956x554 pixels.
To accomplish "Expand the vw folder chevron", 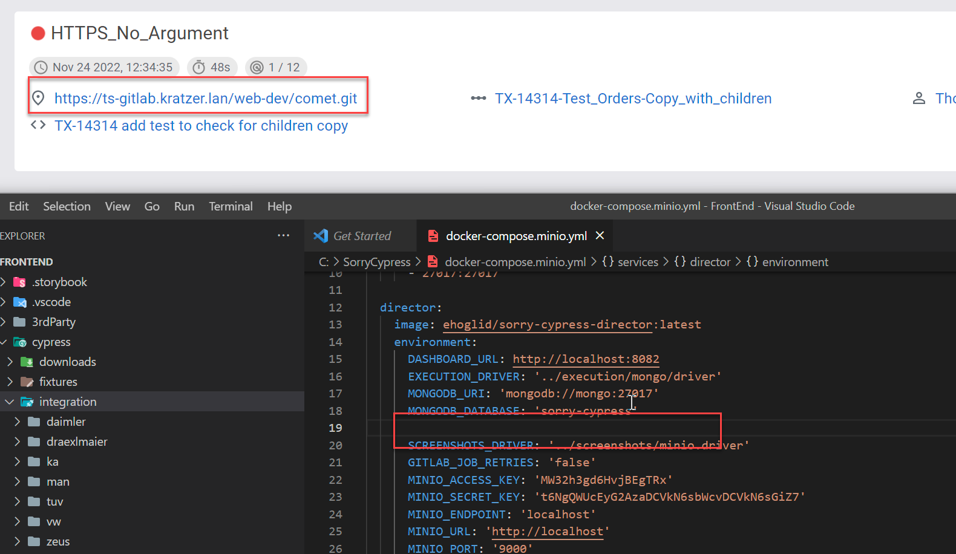I will coord(17,521).
